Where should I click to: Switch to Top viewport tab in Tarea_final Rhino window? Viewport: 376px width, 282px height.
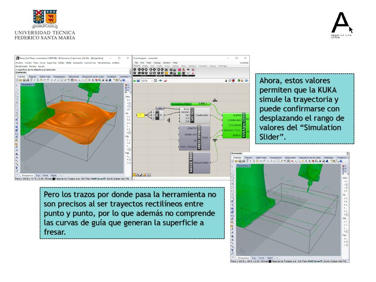click(x=38, y=176)
